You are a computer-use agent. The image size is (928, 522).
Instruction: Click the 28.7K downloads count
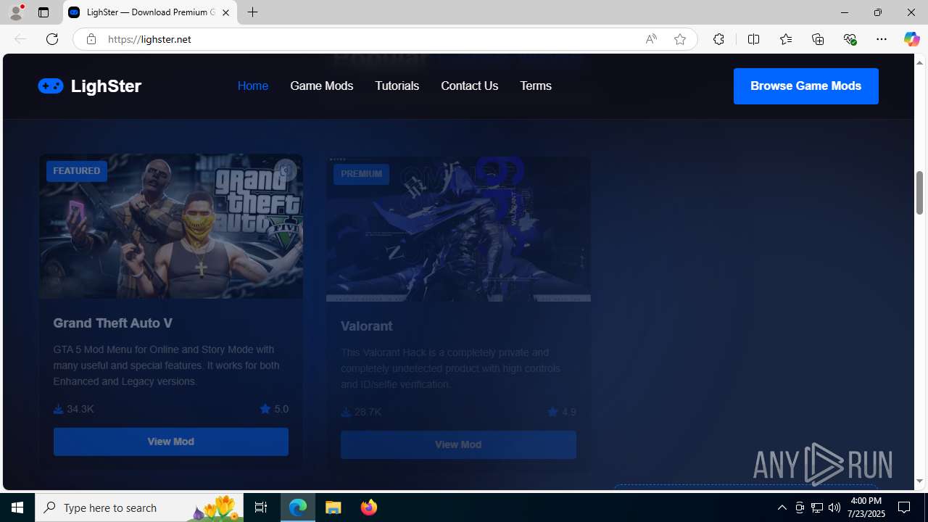point(361,412)
